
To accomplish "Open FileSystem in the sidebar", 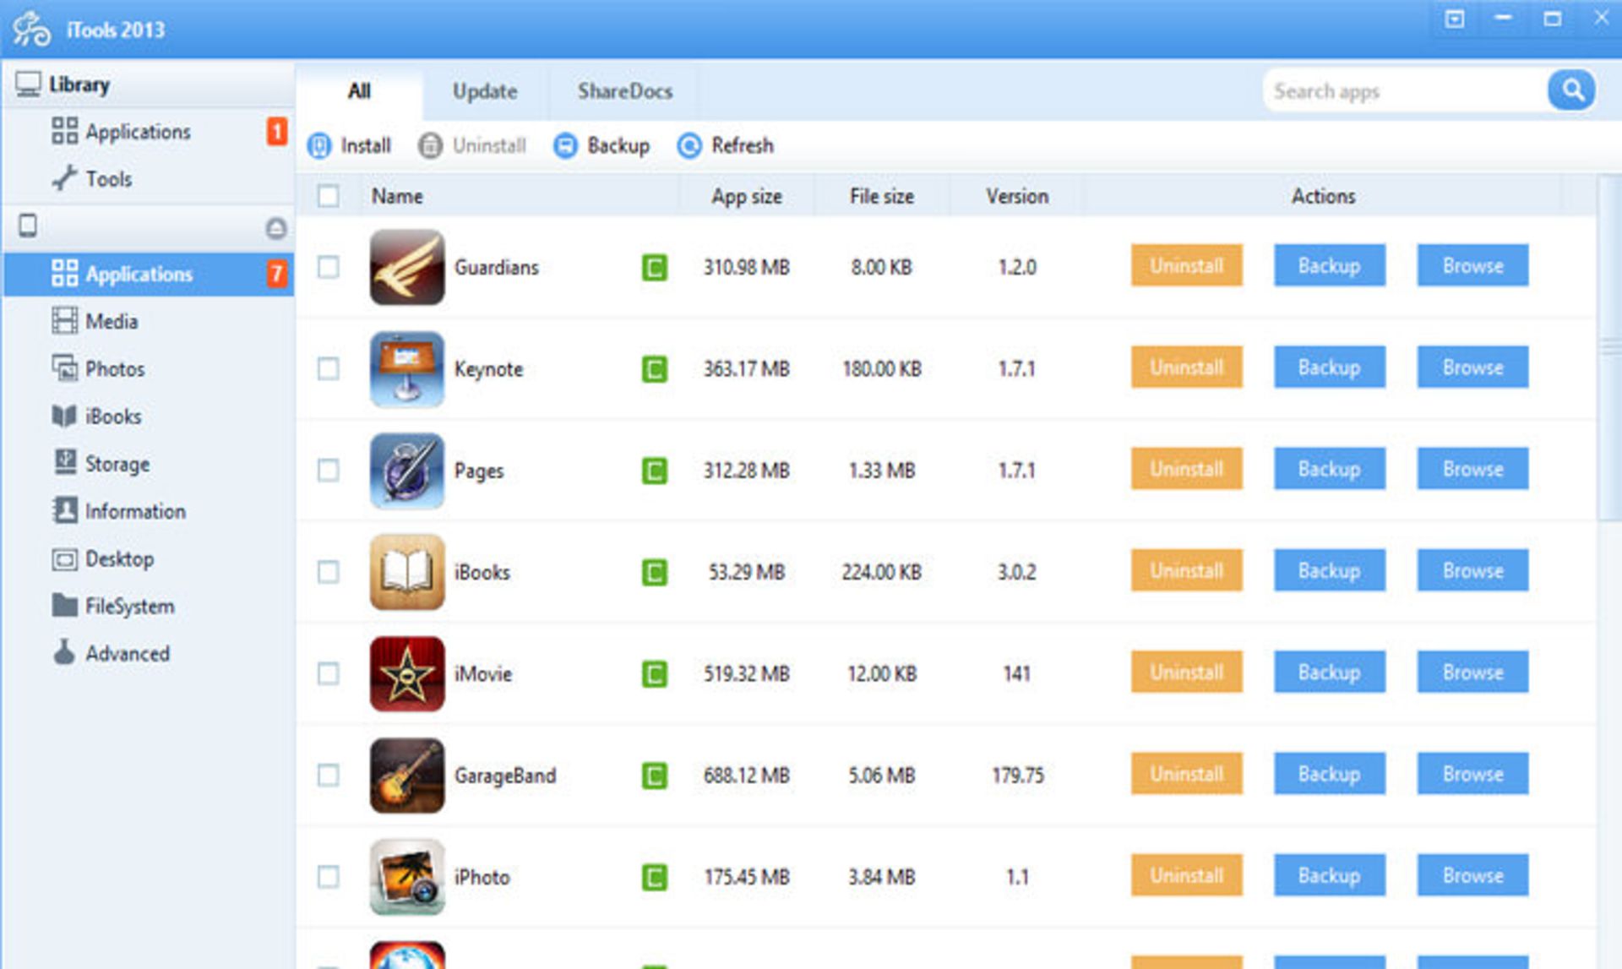I will tap(148, 606).
